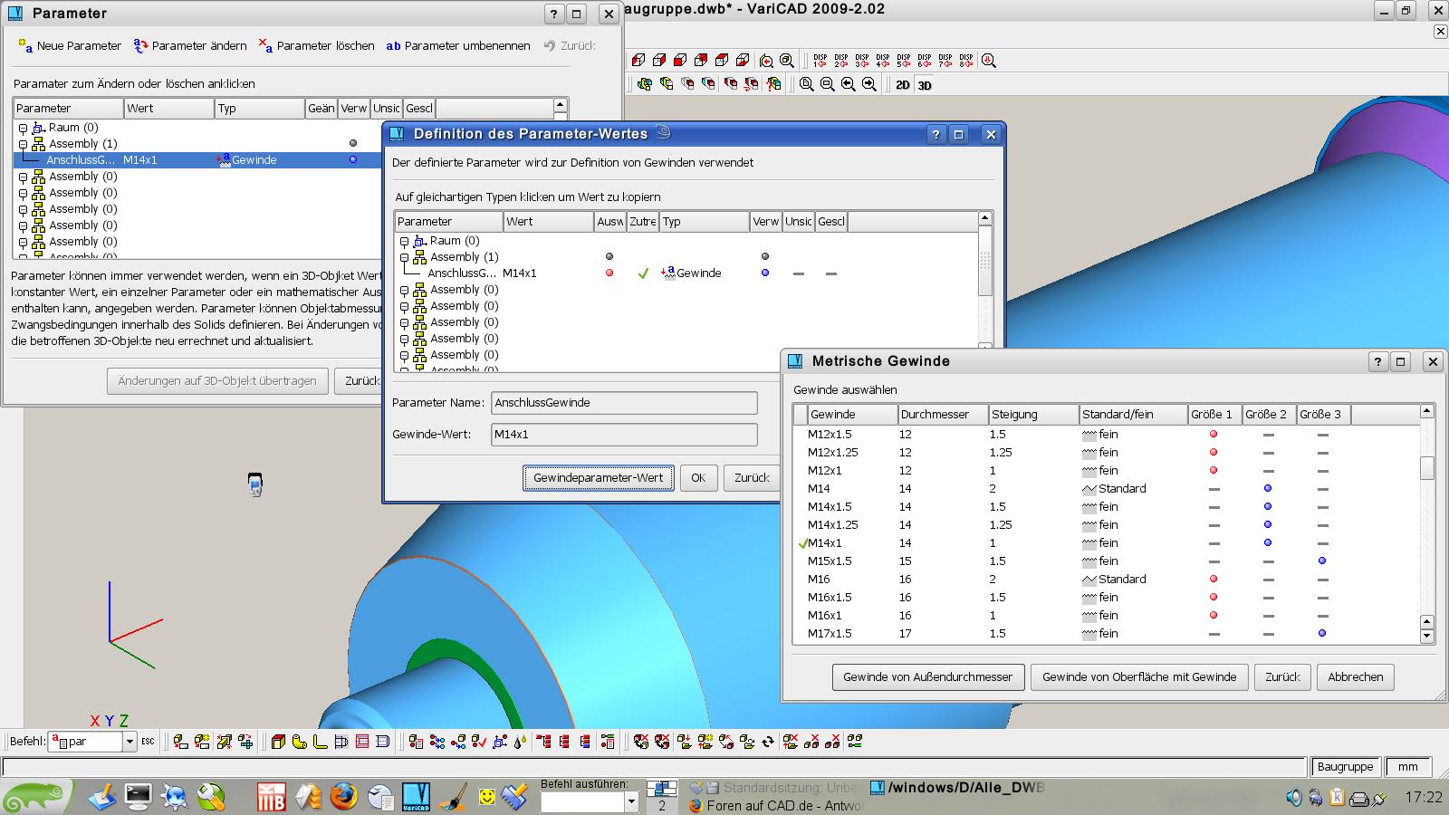Click Gewinde von Oberfläche mit Gewinde
This screenshot has height=815, width=1449.
[1139, 676]
